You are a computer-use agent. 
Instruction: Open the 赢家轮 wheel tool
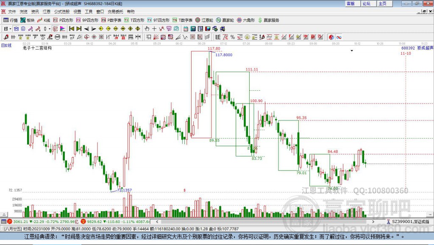click(225, 20)
